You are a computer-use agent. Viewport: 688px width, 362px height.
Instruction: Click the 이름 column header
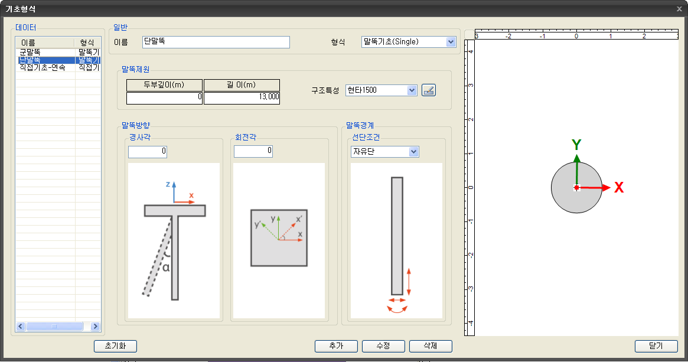click(45, 43)
